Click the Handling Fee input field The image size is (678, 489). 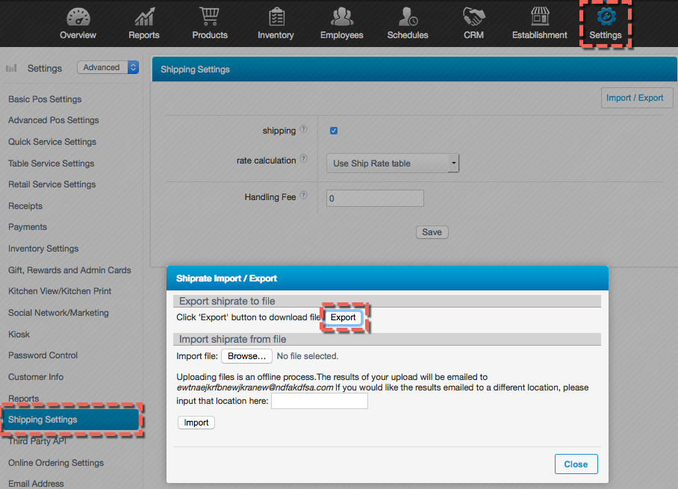click(375, 198)
